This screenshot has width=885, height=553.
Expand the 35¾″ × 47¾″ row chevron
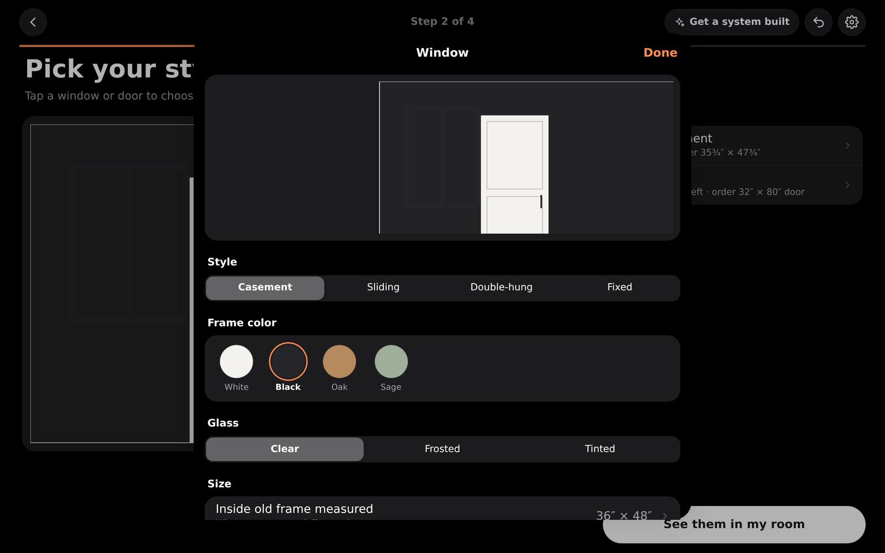[x=847, y=145]
